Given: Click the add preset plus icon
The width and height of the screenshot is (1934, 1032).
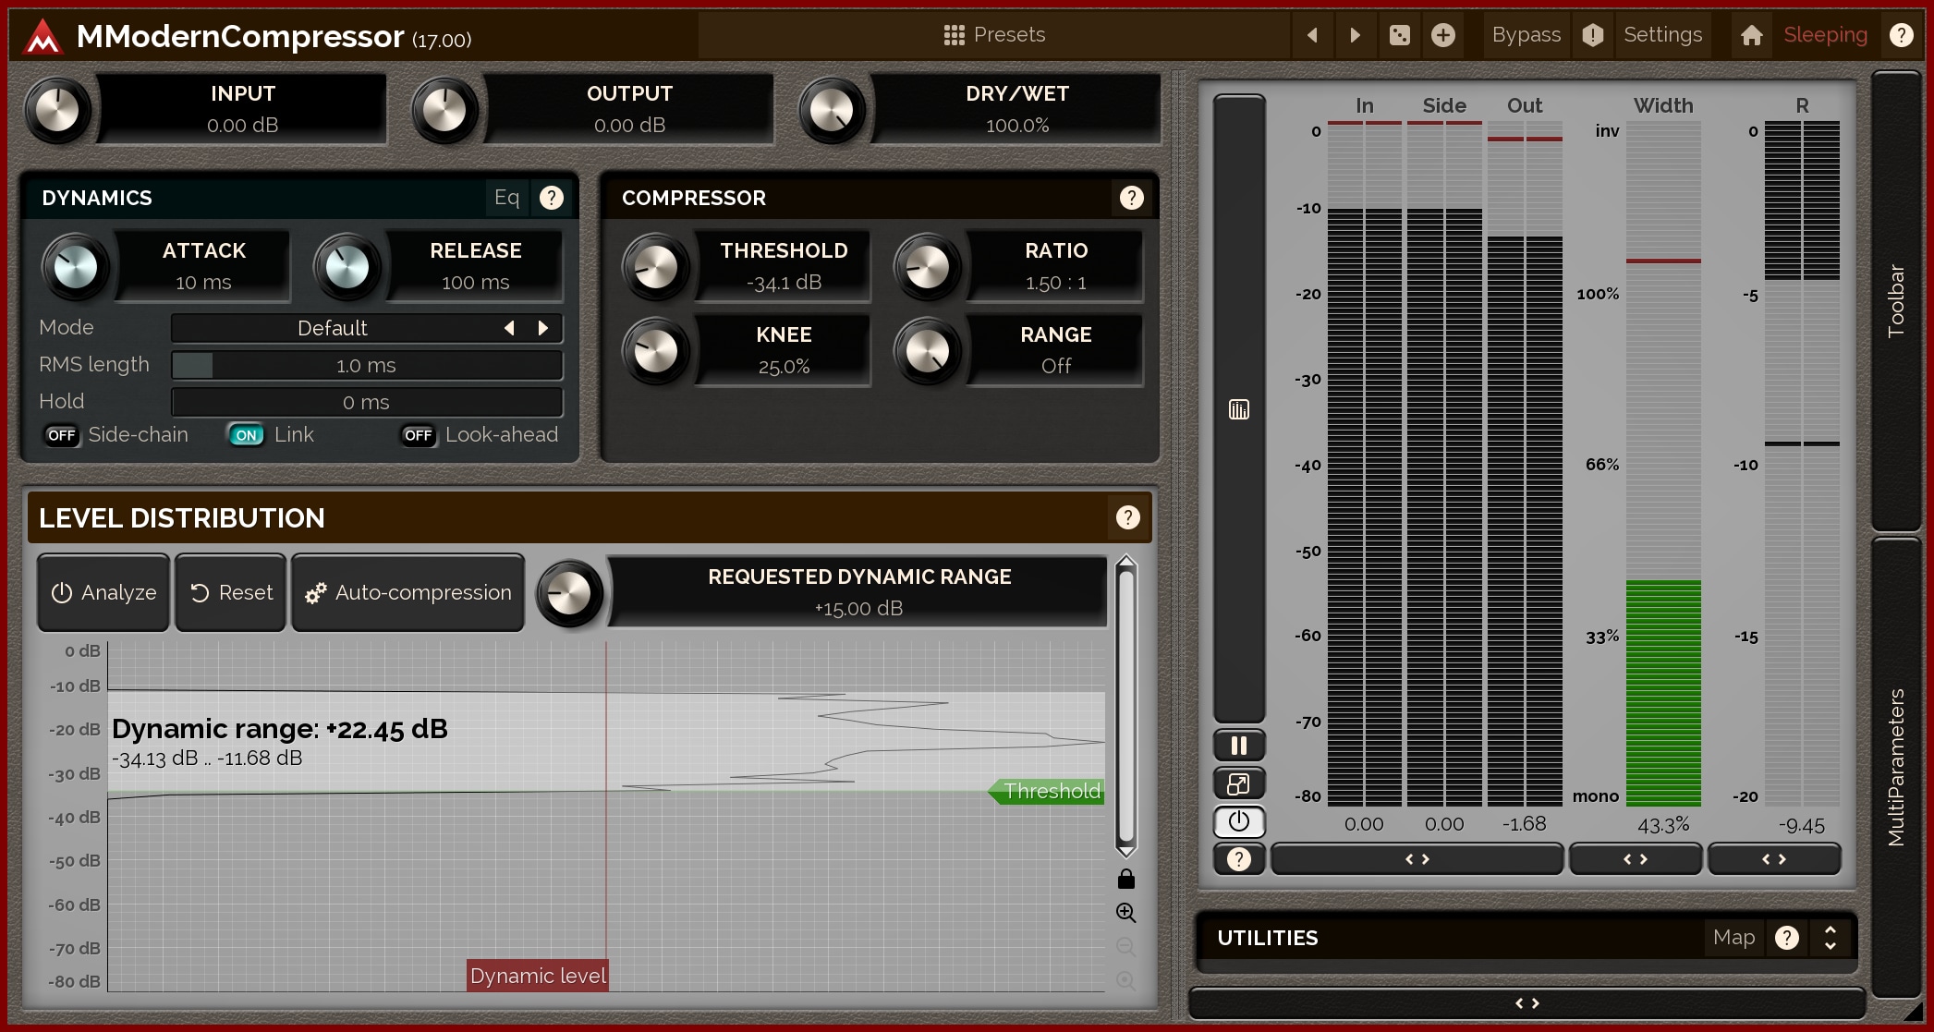Looking at the screenshot, I should pos(1442,35).
